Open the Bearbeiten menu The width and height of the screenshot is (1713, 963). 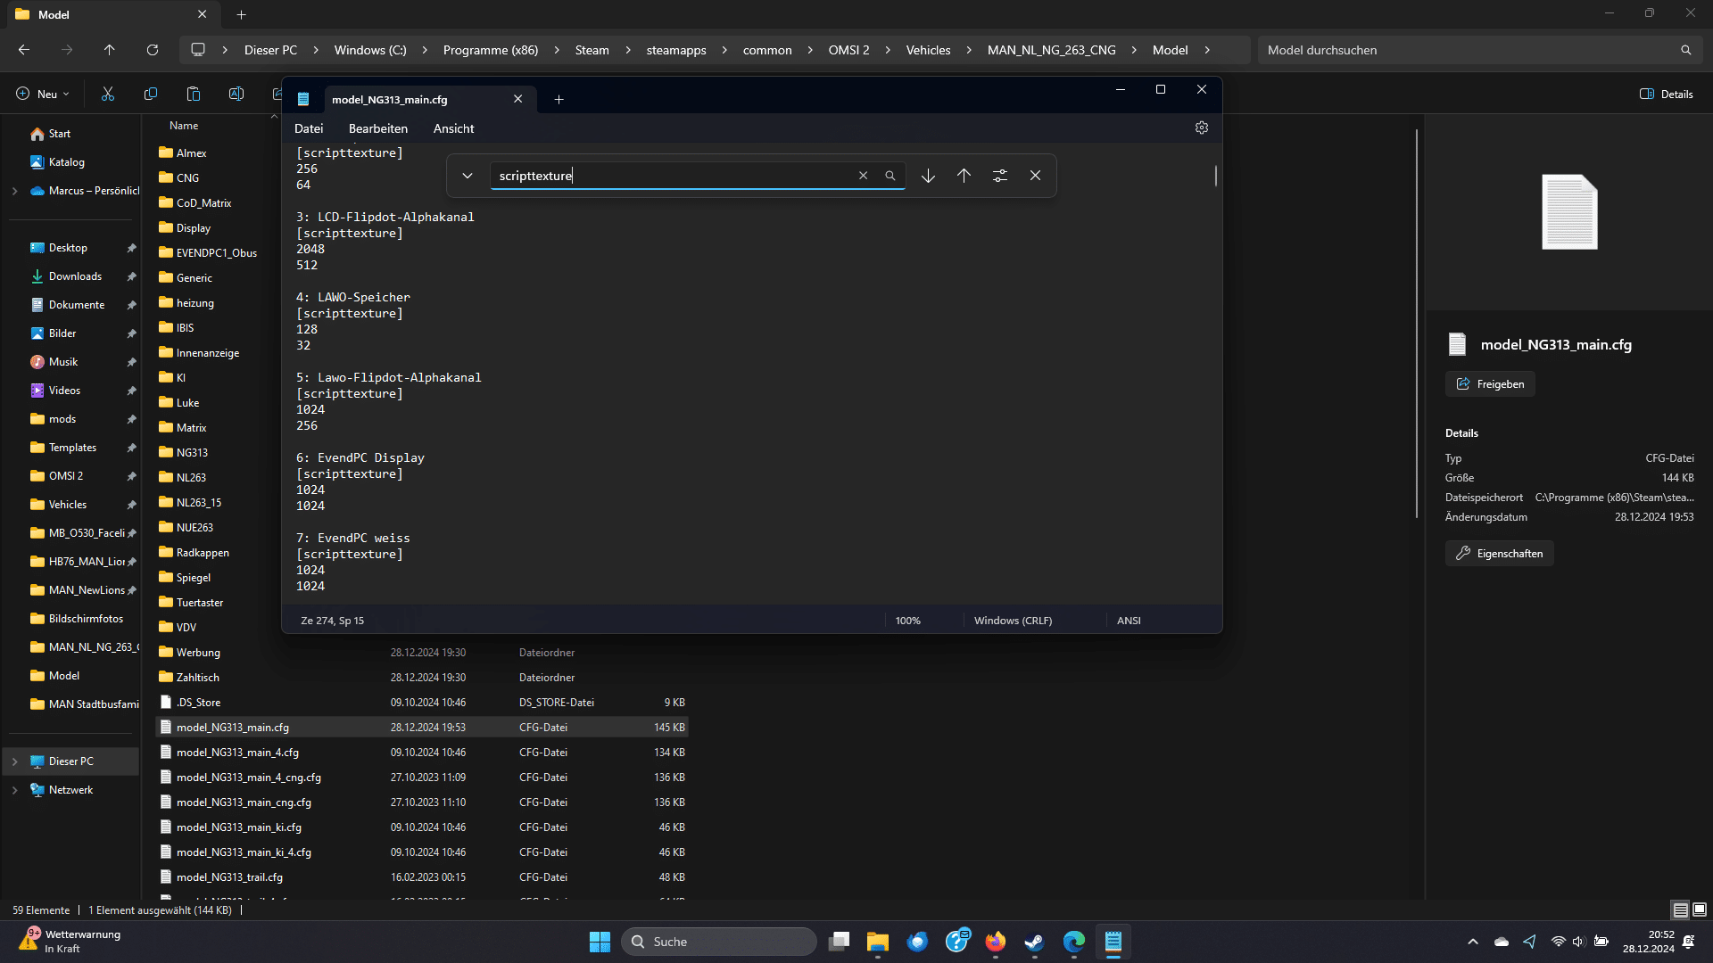point(377,128)
